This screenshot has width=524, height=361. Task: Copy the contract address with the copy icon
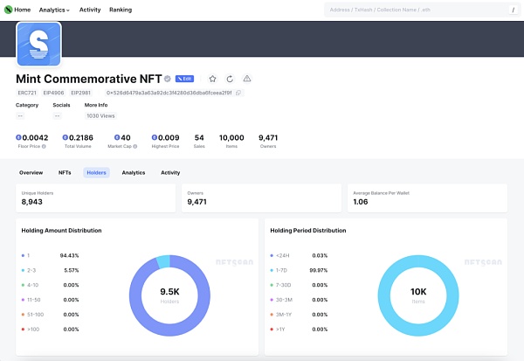238,93
